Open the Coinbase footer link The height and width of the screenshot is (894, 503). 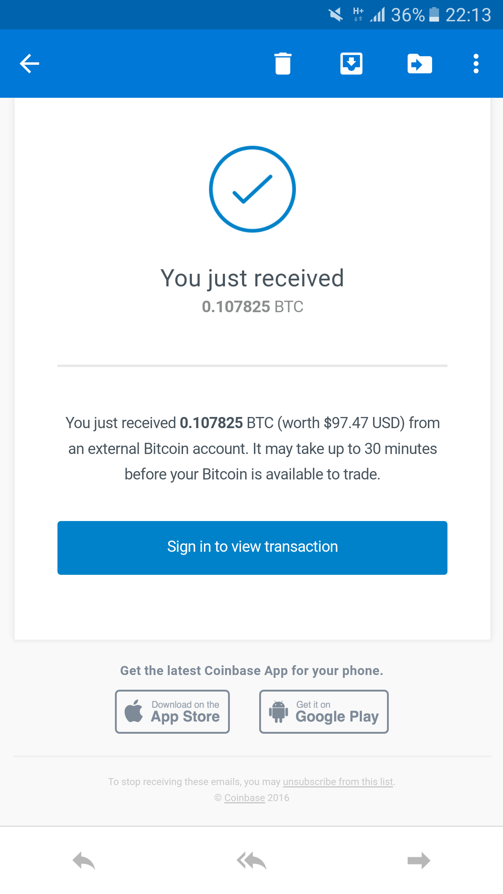245,798
